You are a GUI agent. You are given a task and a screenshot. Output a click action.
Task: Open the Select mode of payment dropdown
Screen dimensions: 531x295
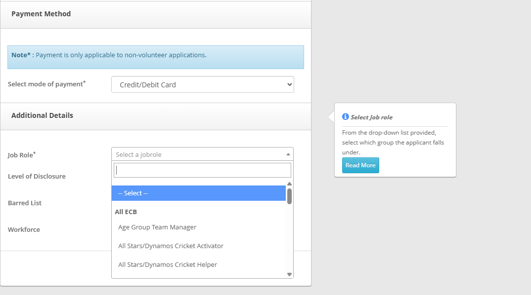[202, 84]
